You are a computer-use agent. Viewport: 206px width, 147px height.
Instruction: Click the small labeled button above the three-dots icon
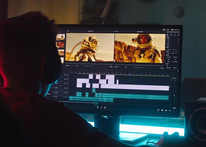(x=174, y=108)
